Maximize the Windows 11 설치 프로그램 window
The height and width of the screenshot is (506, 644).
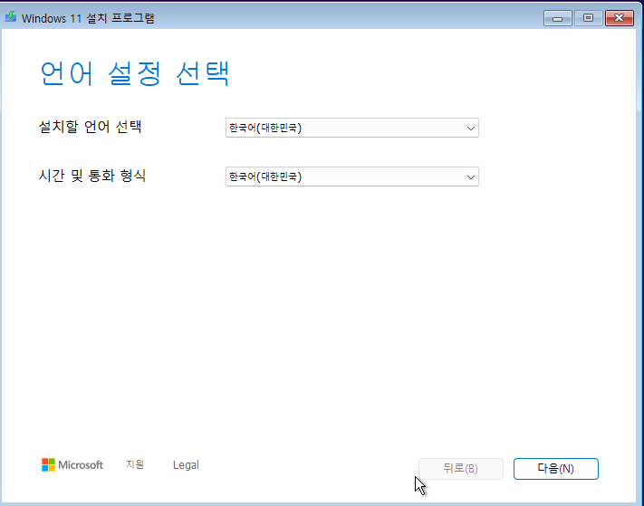pos(588,18)
